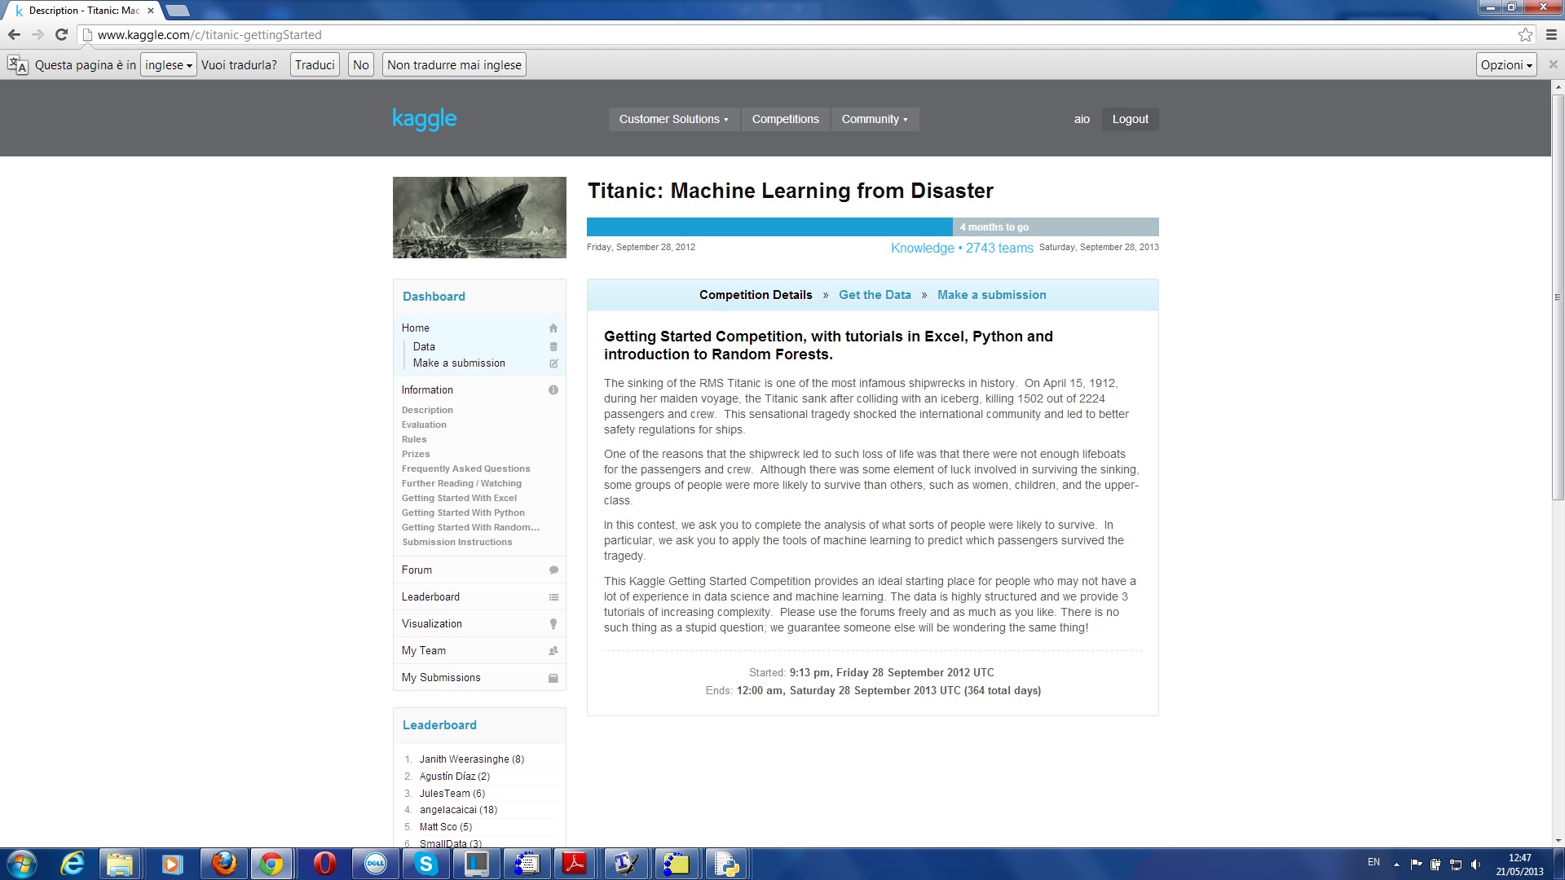Click the Home item in Dashboard
Screen dimensions: 1565x880
[479, 328]
